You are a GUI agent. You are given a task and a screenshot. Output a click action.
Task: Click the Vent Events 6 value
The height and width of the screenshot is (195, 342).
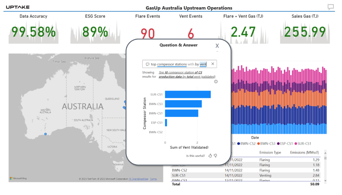(x=191, y=33)
